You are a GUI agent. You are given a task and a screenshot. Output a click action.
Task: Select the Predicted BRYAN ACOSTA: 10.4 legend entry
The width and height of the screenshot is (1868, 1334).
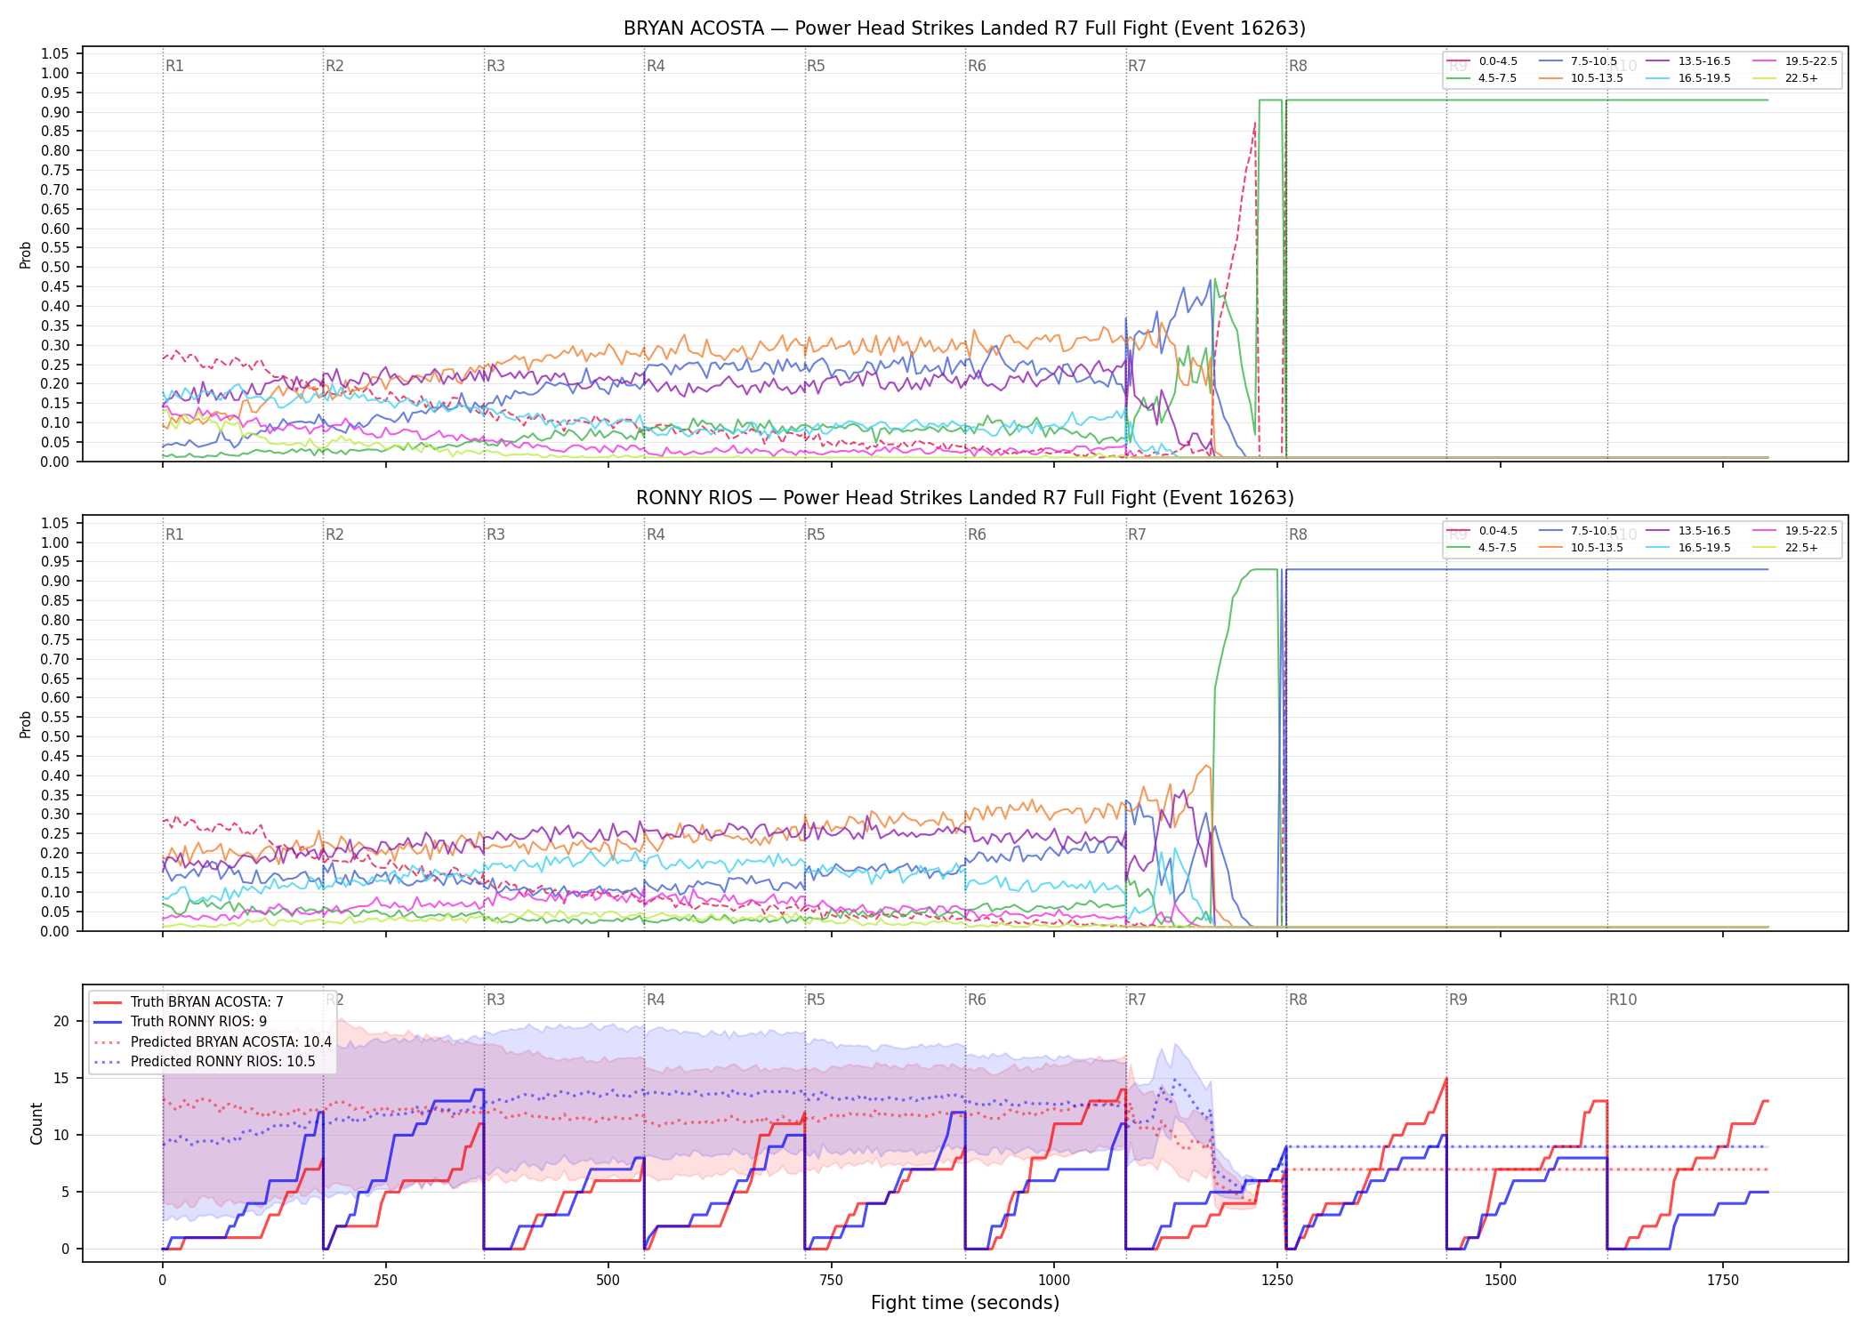[213, 1042]
